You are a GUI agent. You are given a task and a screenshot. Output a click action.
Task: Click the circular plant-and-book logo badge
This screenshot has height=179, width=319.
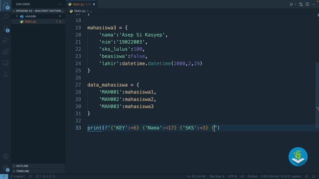tap(298, 157)
